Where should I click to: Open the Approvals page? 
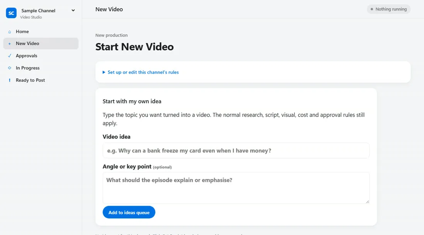click(41, 55)
